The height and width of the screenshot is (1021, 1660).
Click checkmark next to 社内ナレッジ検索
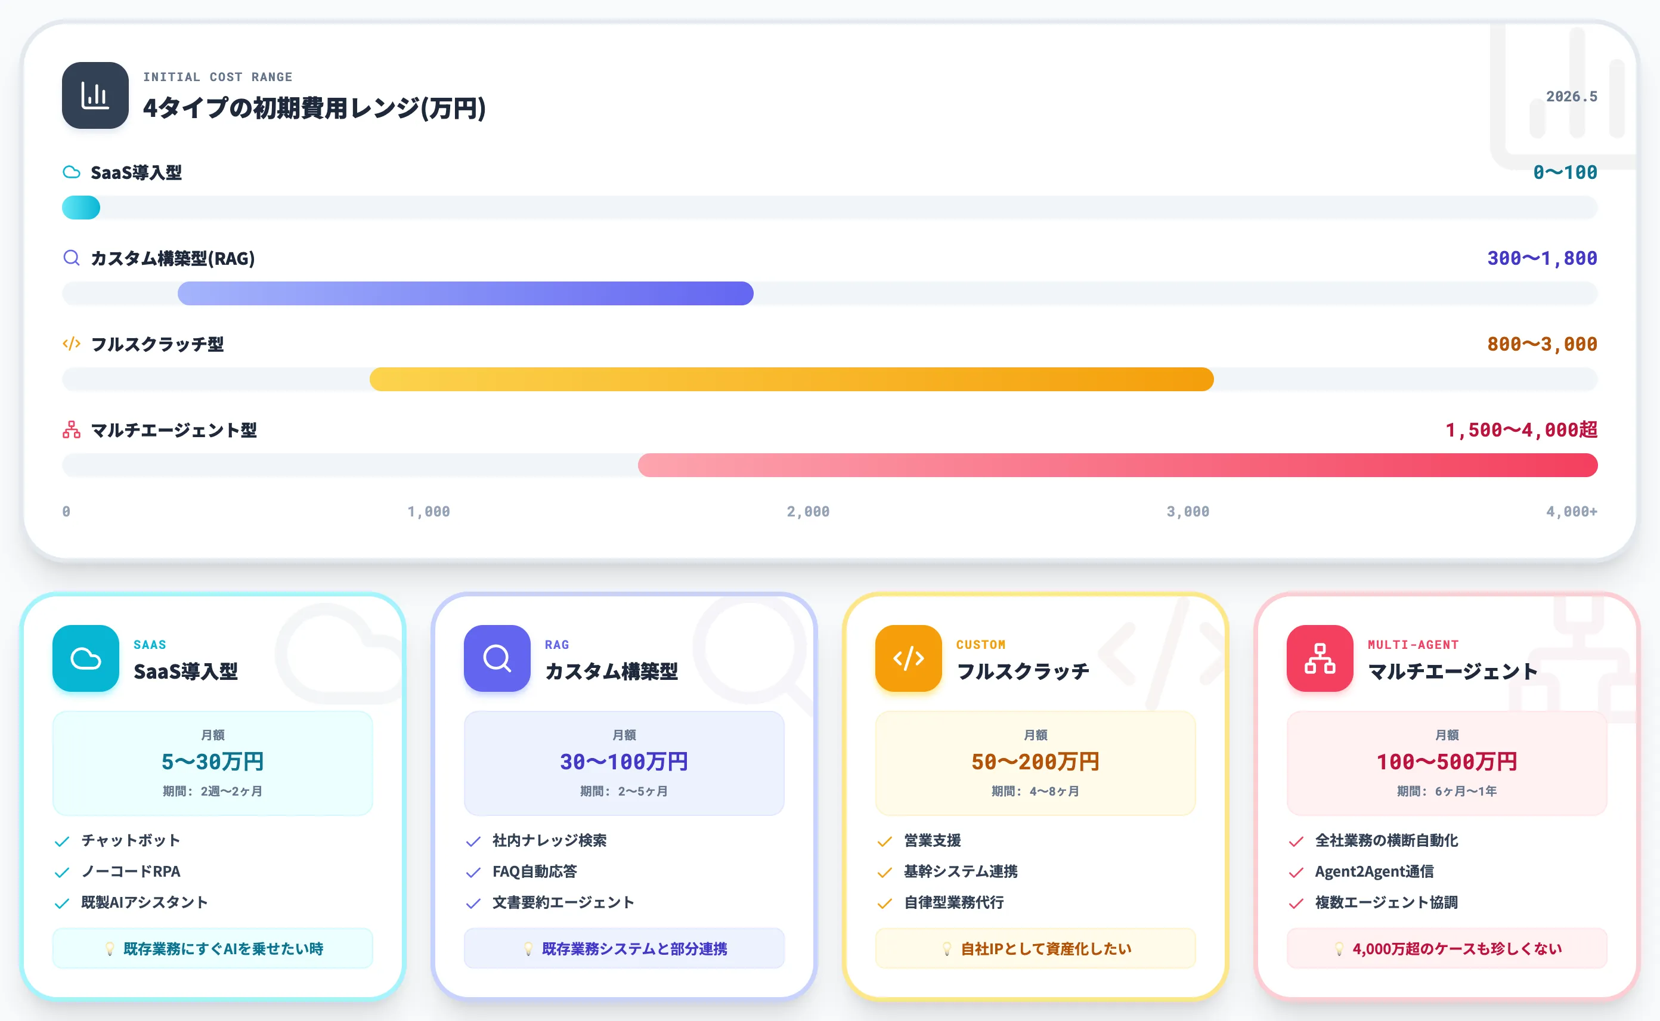click(473, 841)
